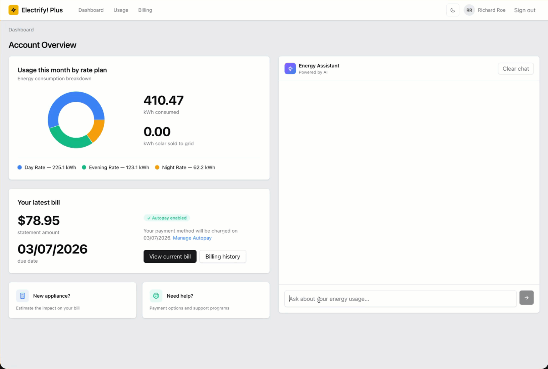Select the green Evening Rate legend dot
This screenshot has height=369, width=548.
point(84,167)
